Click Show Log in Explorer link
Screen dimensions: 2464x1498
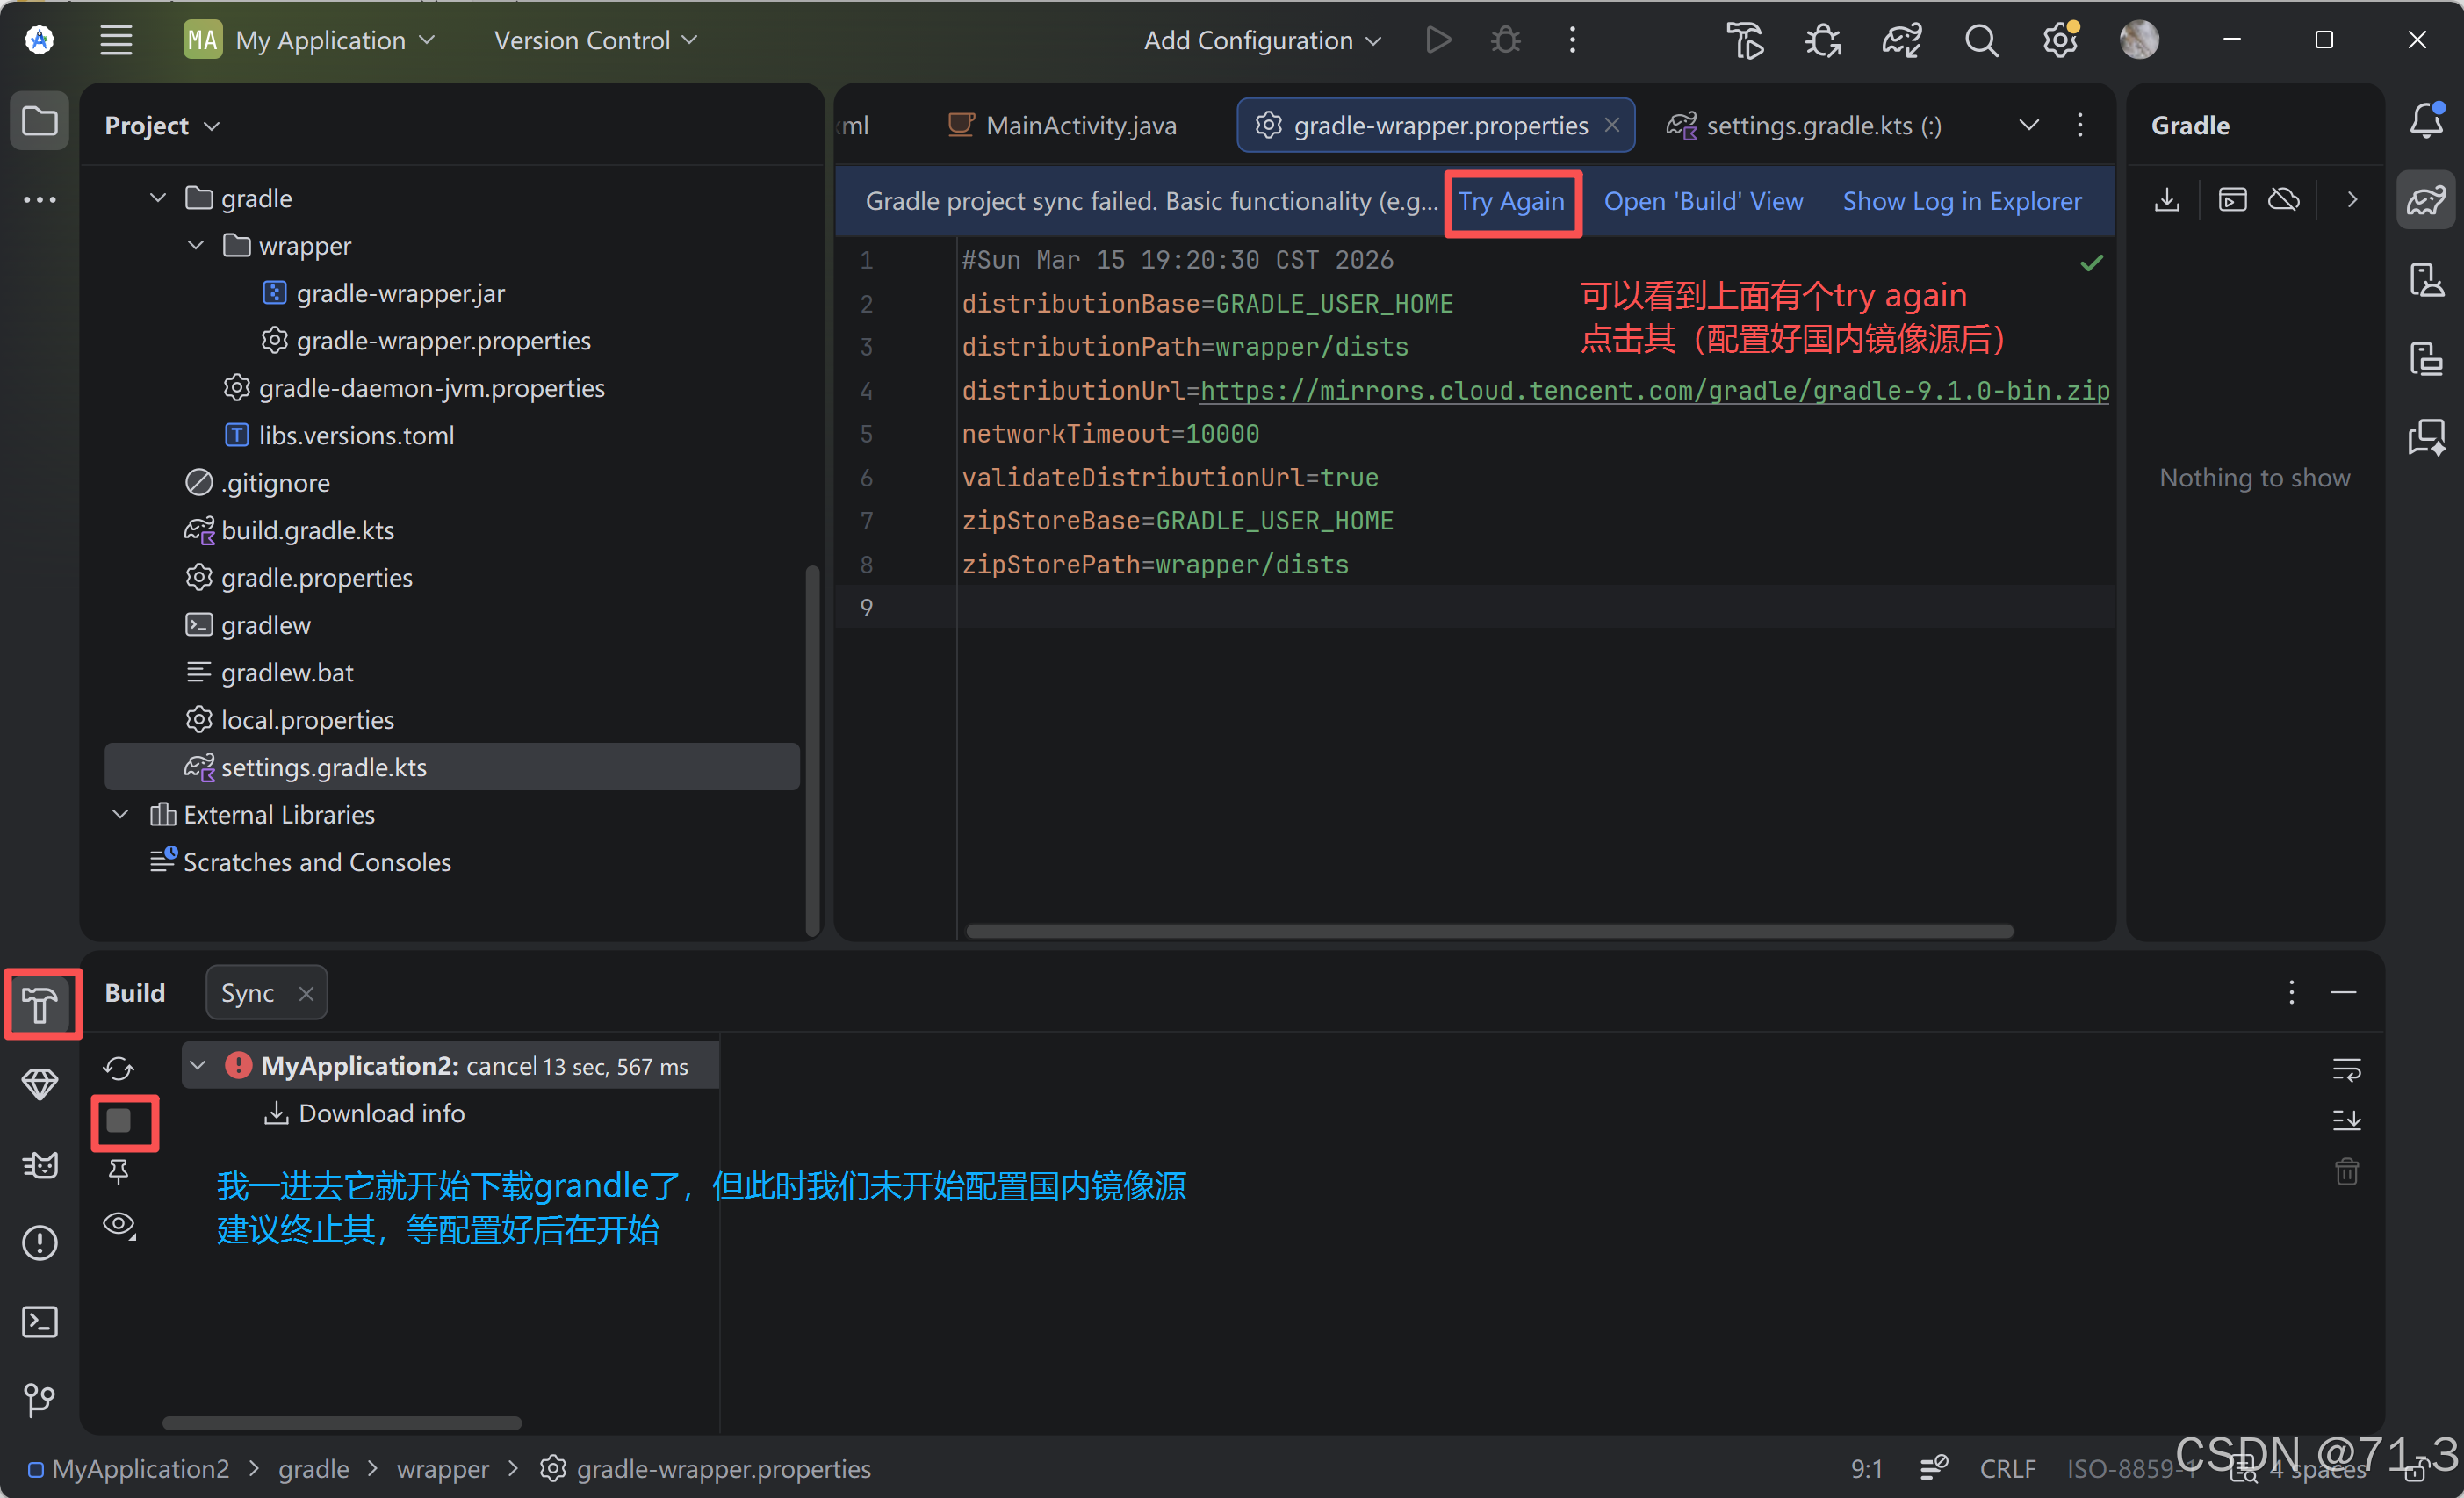point(1961,202)
